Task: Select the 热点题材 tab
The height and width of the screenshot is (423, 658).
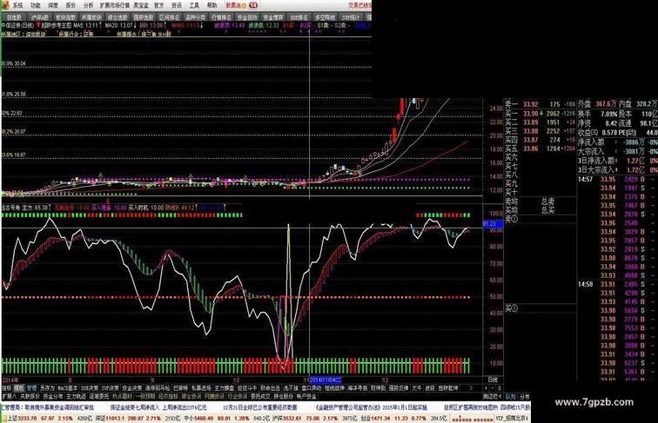Action: pyautogui.click(x=122, y=396)
